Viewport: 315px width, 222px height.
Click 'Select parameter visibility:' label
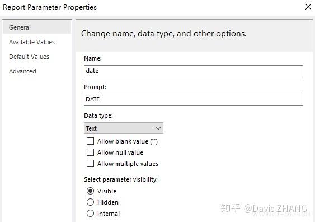121,179
